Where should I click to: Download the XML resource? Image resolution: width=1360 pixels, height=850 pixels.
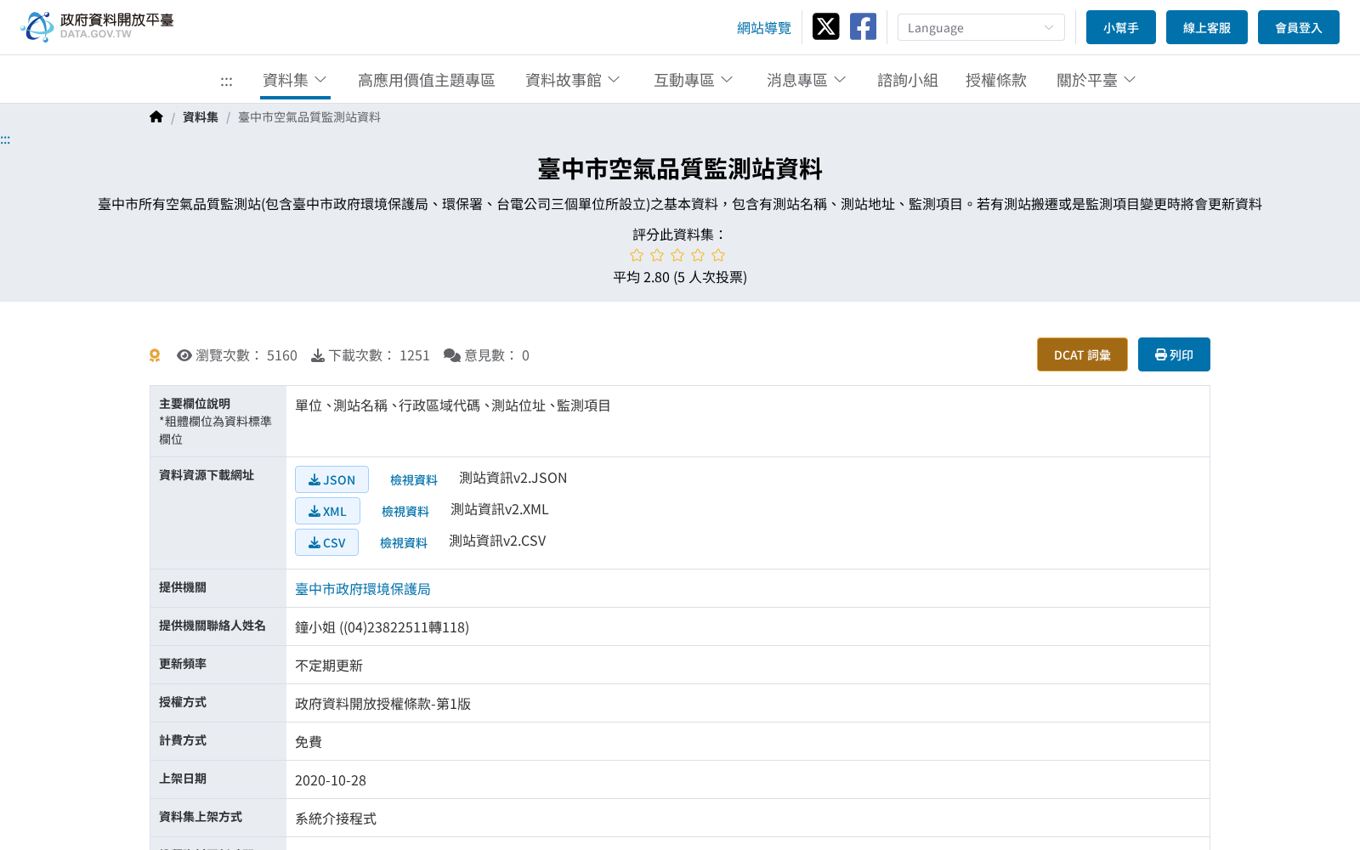coord(327,511)
